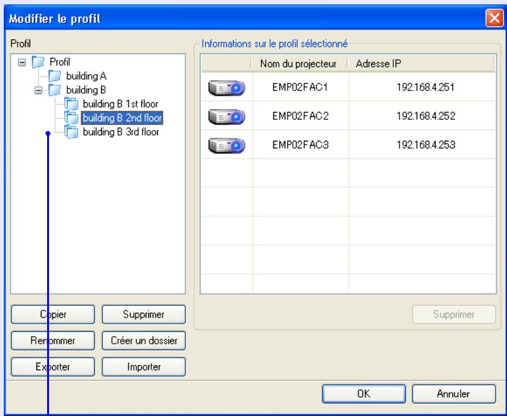Screen dimensions: 507x416
Task: Click the Copier button
Action: [53, 314]
